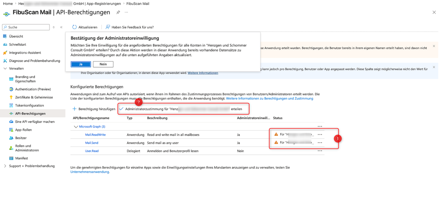Click Haben Sie Feedback für uns?
The height and width of the screenshot is (222, 441).
tap(133, 27)
